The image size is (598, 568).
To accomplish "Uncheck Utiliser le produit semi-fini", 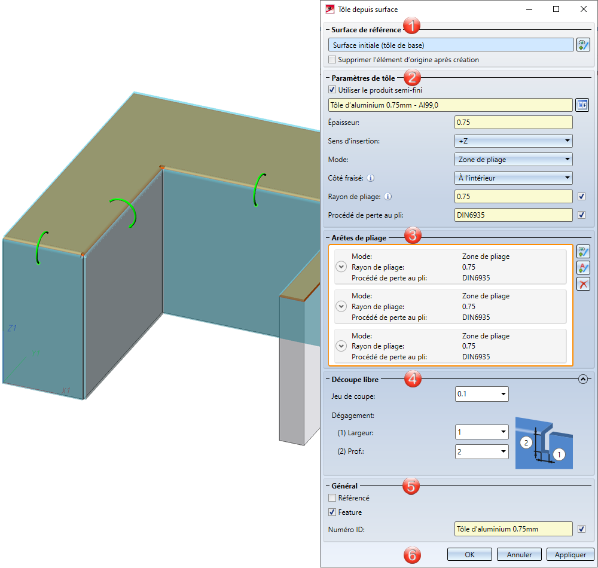I will 332,90.
